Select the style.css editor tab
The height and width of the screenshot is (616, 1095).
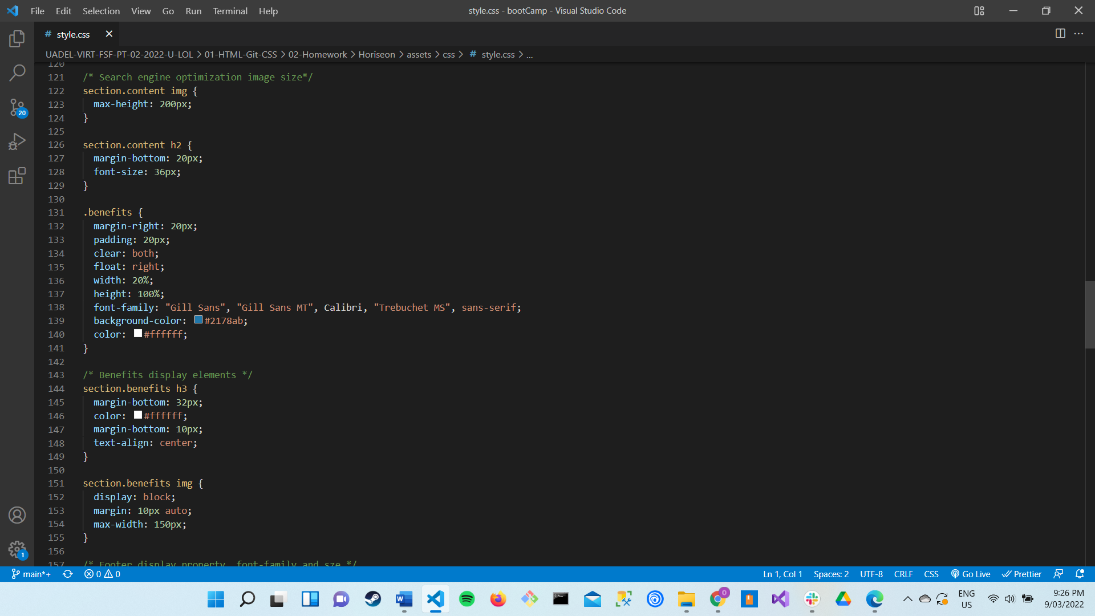coord(73,34)
